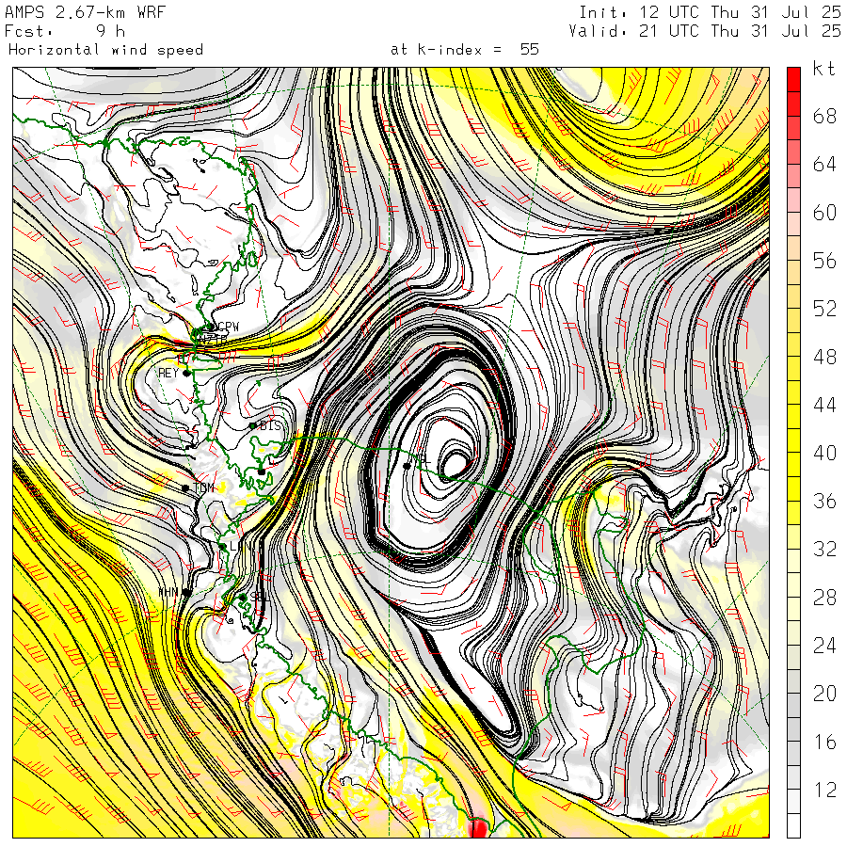The height and width of the screenshot is (847, 847).
Task: Click the REY station label on the map
Action: click(x=168, y=374)
